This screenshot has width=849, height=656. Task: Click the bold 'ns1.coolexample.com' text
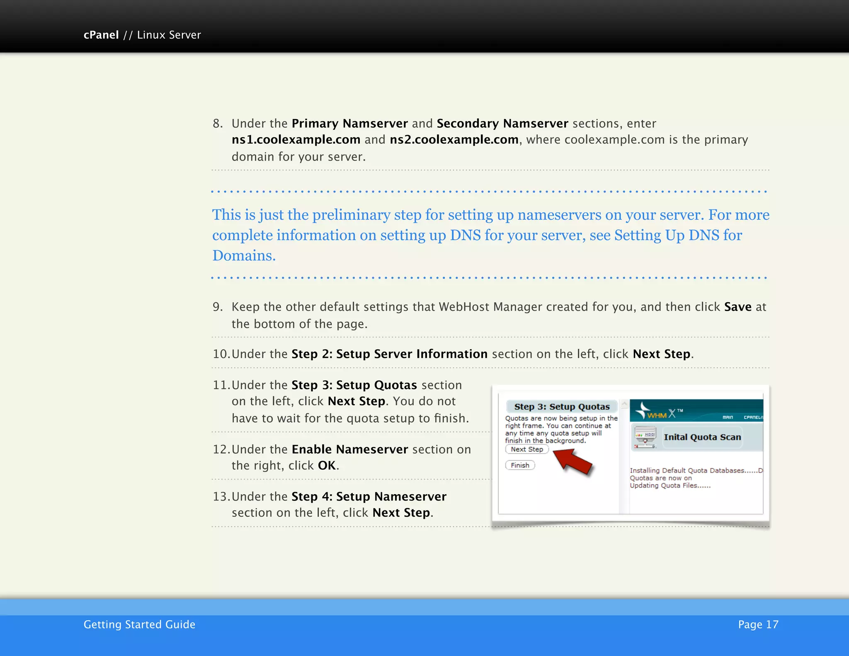[x=296, y=140]
